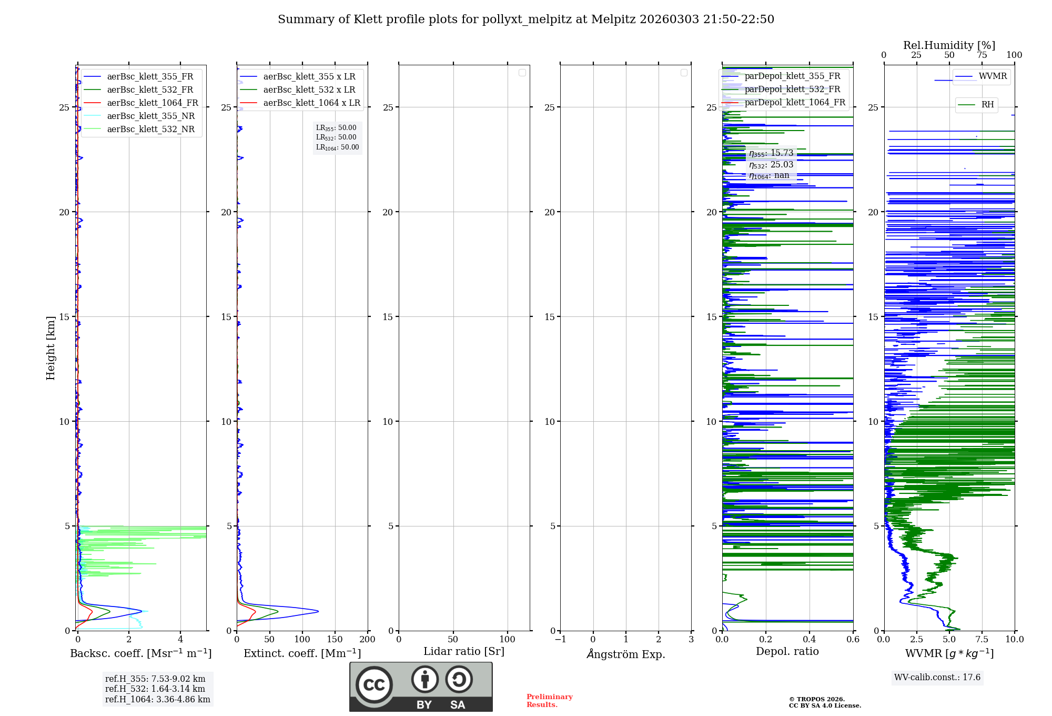Click the η355 depolarization constant annotation
Screen dimensions: 1052x716
coord(771,153)
